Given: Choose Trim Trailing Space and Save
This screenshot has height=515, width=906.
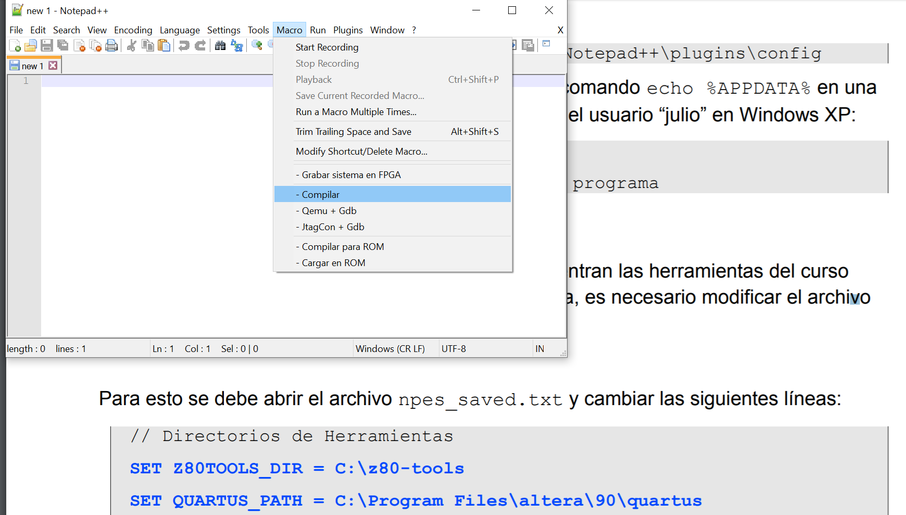Looking at the screenshot, I should point(393,131).
